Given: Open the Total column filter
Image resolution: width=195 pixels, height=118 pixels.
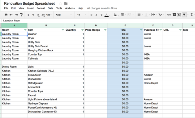Looking at the screenshot, I should click(141, 30).
